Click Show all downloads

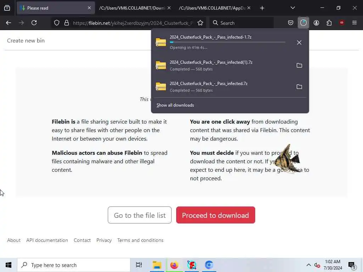[x=175, y=105]
